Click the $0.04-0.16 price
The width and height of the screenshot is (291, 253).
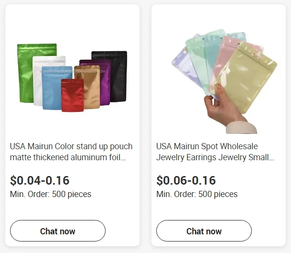(40, 180)
